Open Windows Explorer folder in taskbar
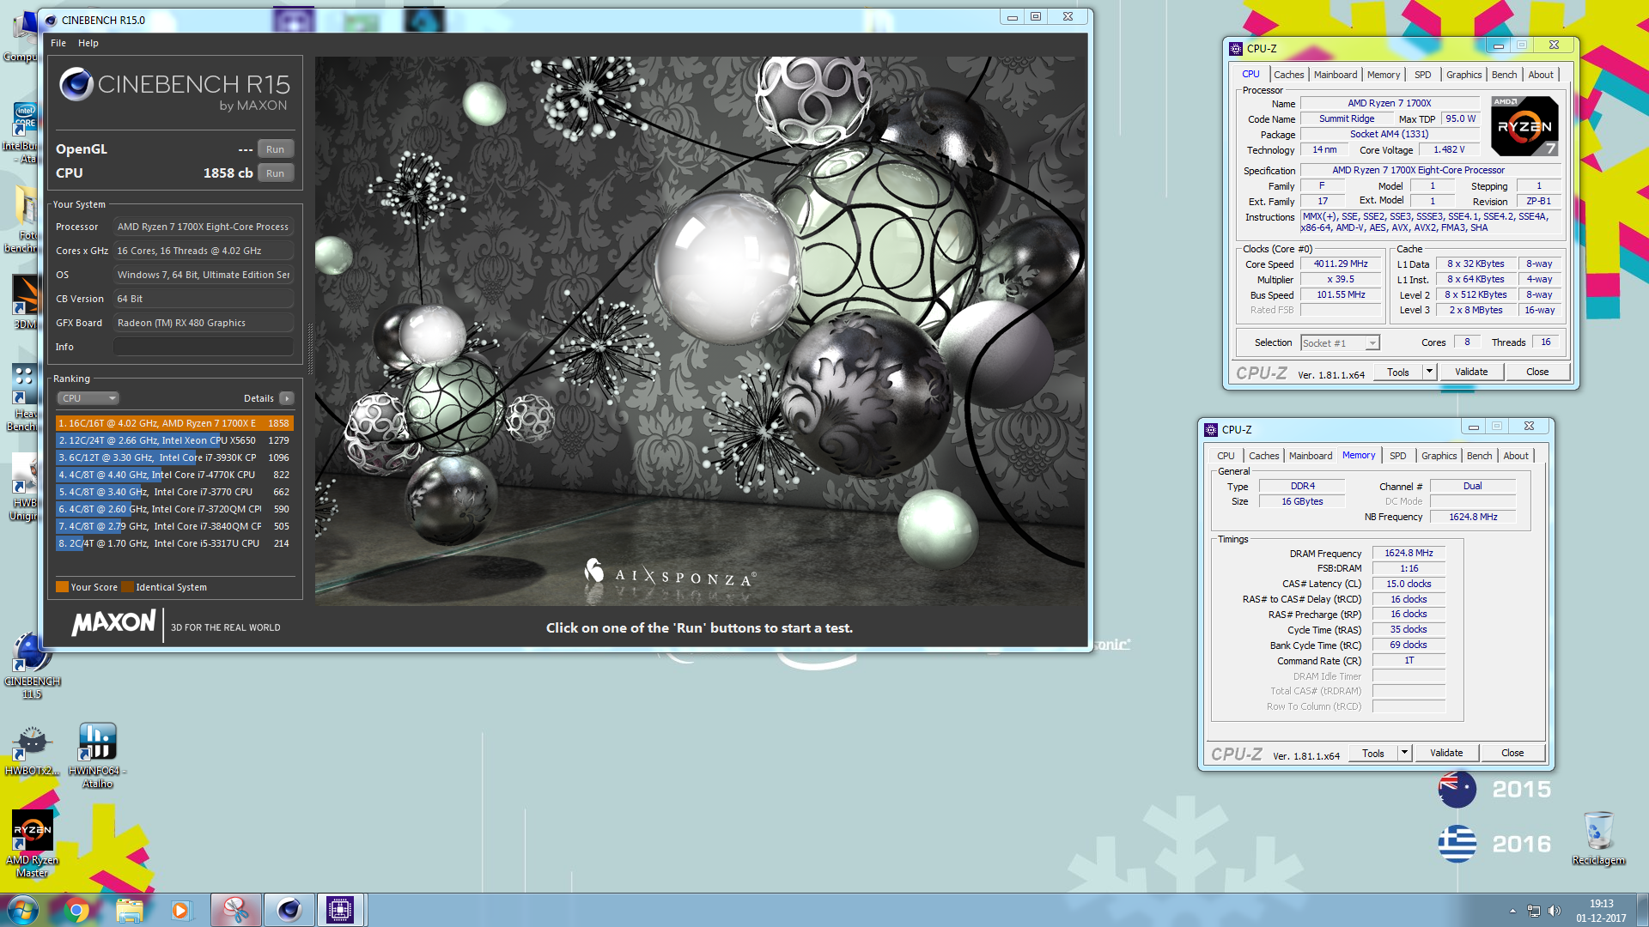This screenshot has width=1649, height=927. click(x=129, y=910)
